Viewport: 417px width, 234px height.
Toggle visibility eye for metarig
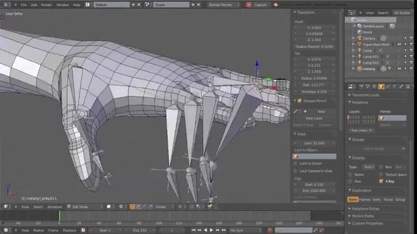[x=399, y=69]
